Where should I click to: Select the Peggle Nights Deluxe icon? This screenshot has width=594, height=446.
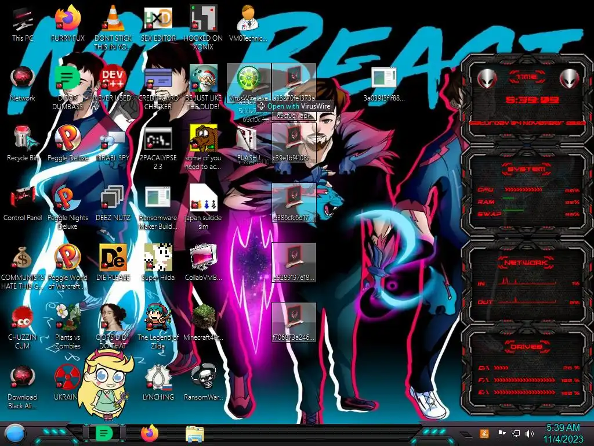coord(67,208)
